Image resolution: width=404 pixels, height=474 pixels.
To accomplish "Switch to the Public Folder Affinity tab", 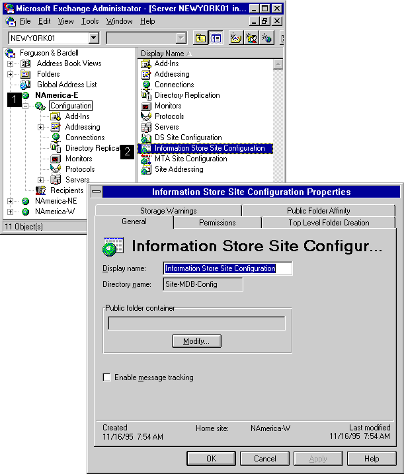I will pyautogui.click(x=319, y=210).
